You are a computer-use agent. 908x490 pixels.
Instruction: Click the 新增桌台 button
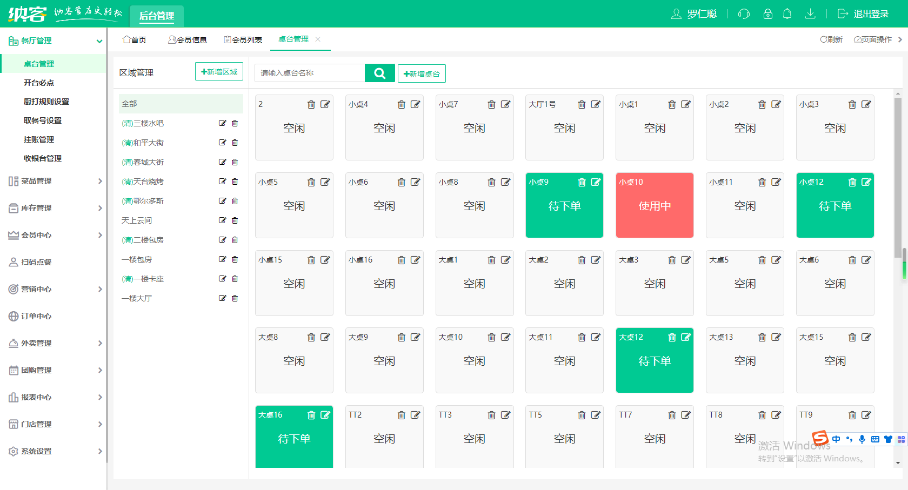coord(422,74)
